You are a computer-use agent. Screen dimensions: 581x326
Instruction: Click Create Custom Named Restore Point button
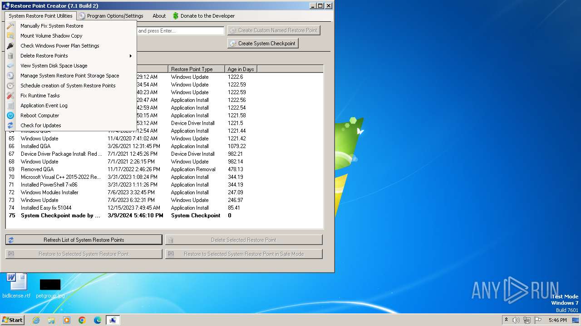pos(274,30)
